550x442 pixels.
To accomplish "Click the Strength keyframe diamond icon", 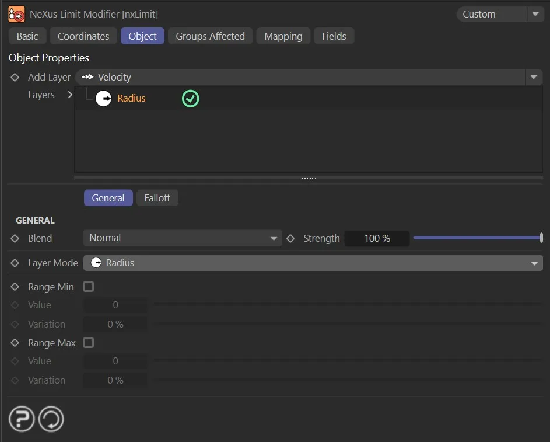I will point(291,238).
